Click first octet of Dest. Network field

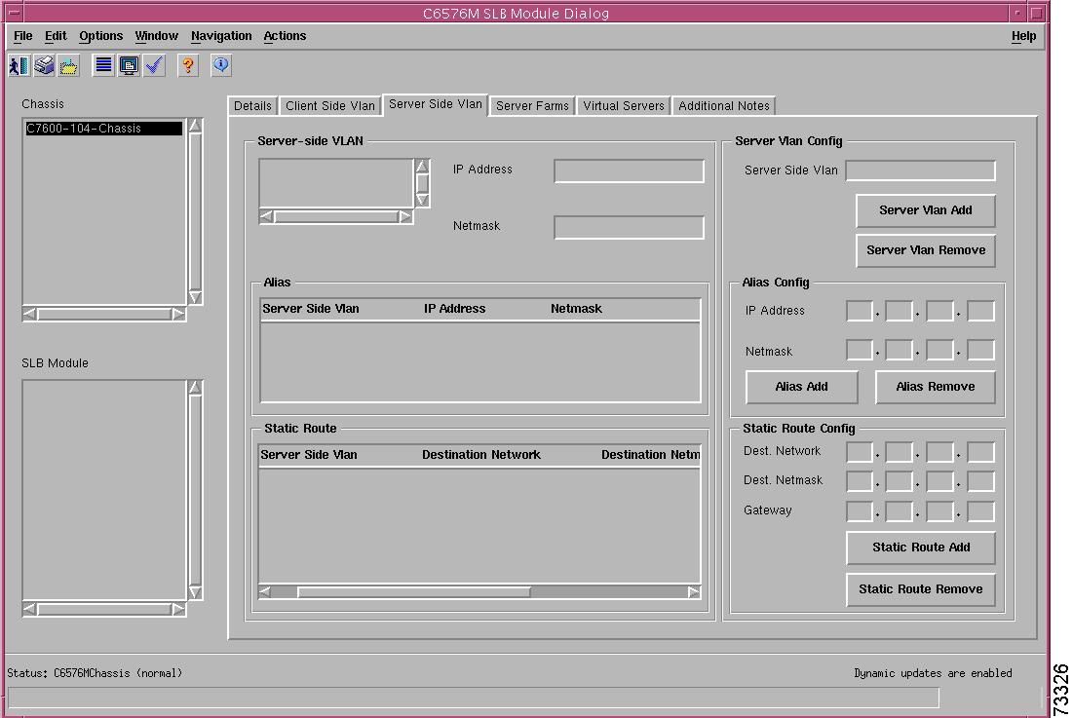(x=860, y=452)
